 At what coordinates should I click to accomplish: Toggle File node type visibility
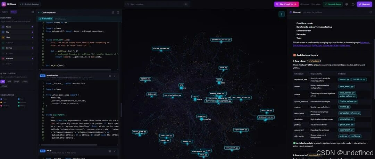tap(17, 32)
